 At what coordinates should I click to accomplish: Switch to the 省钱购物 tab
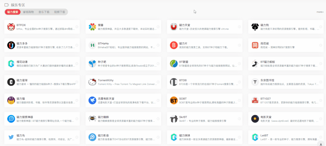click(x=28, y=12)
